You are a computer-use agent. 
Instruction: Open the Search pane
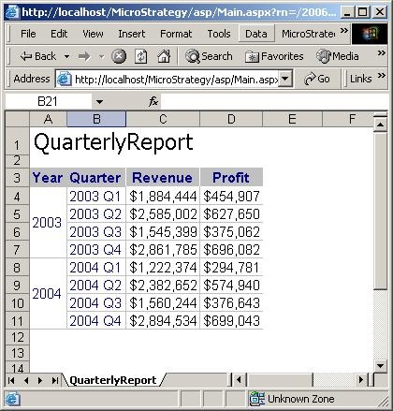tap(209, 56)
